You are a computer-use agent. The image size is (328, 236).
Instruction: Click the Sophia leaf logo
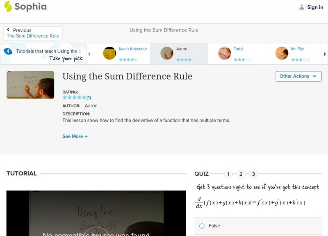tap(8, 7)
